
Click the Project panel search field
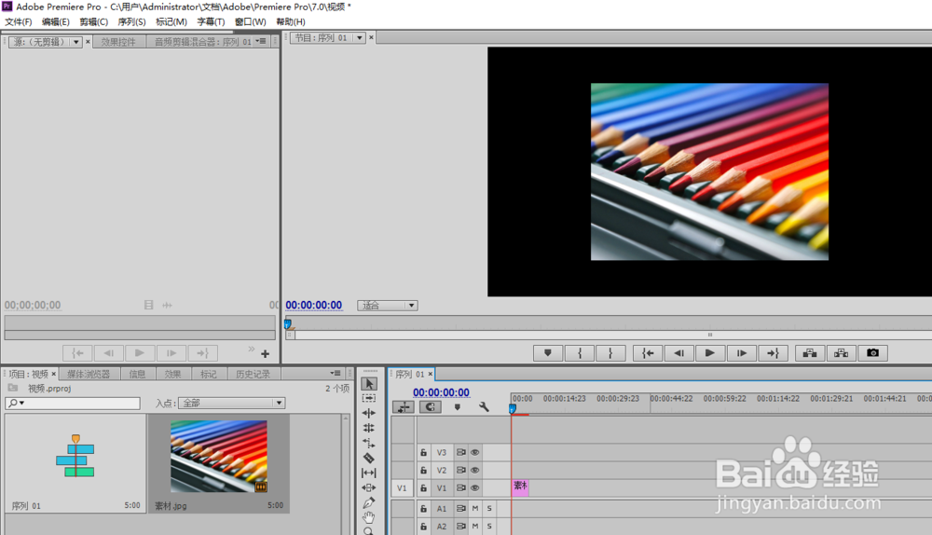pos(73,403)
